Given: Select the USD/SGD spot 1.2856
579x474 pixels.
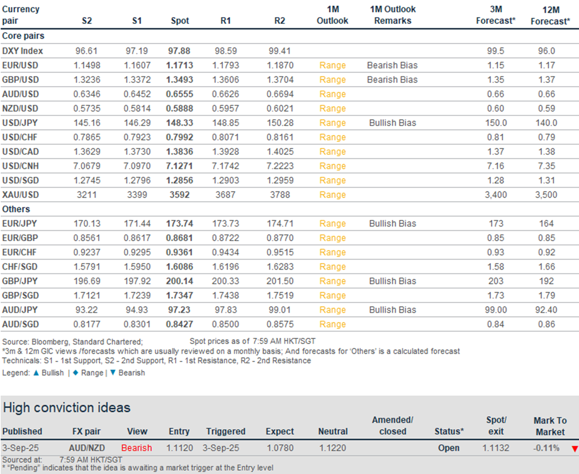Looking at the screenshot, I should 179,180.
